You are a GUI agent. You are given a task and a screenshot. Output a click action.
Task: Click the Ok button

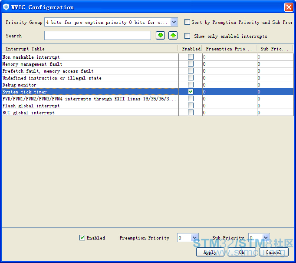(242, 252)
